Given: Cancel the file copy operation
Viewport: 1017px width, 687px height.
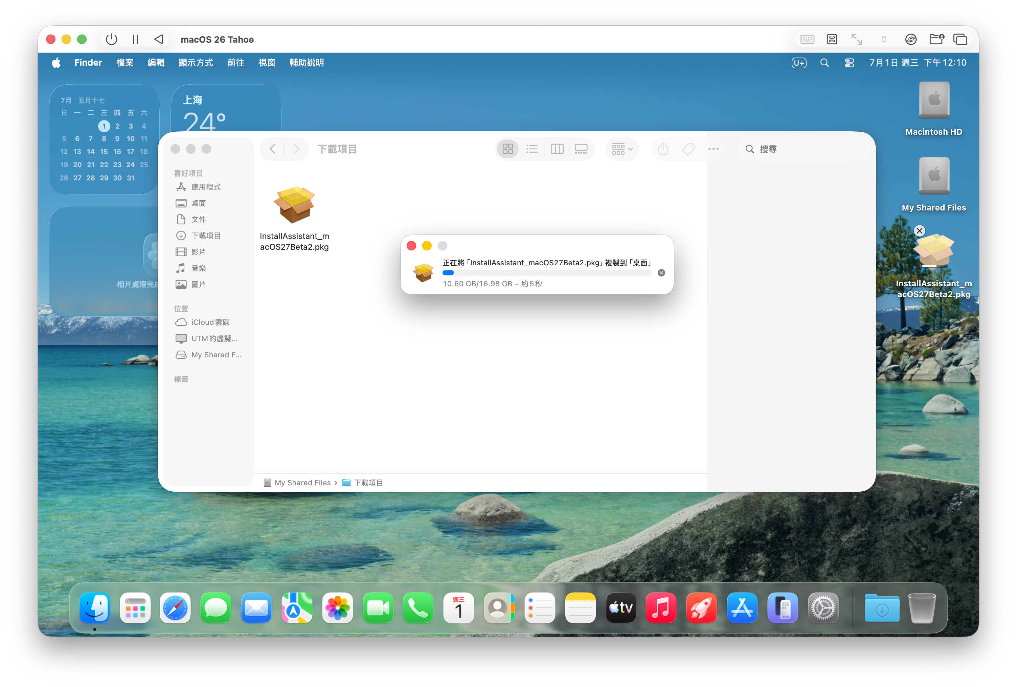Looking at the screenshot, I should click(x=661, y=273).
